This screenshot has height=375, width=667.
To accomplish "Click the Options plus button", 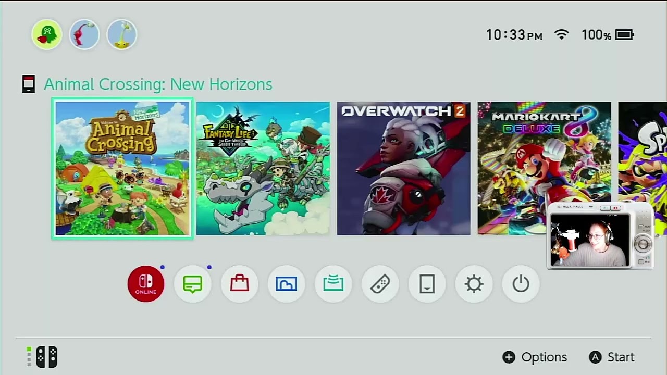I will tap(535, 357).
